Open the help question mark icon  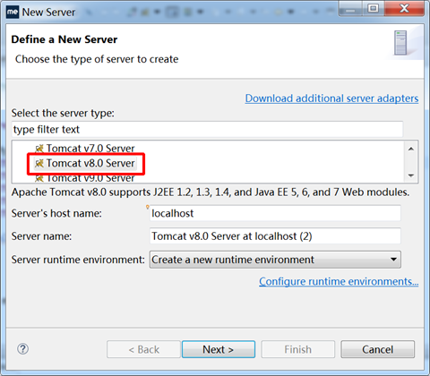23,348
